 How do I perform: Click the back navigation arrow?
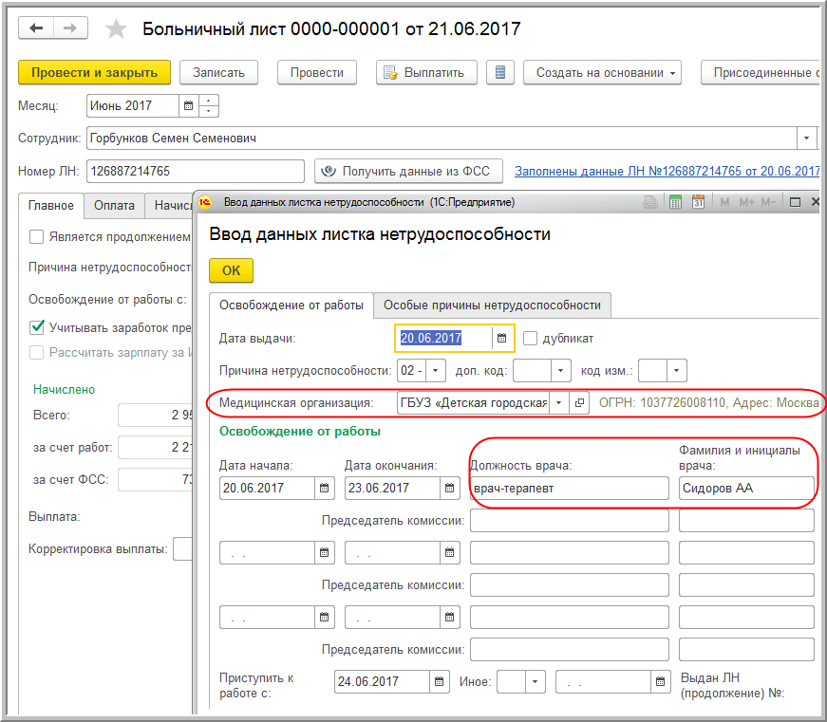[37, 28]
